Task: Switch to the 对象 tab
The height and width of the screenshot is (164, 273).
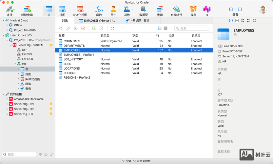Action: pos(65,21)
